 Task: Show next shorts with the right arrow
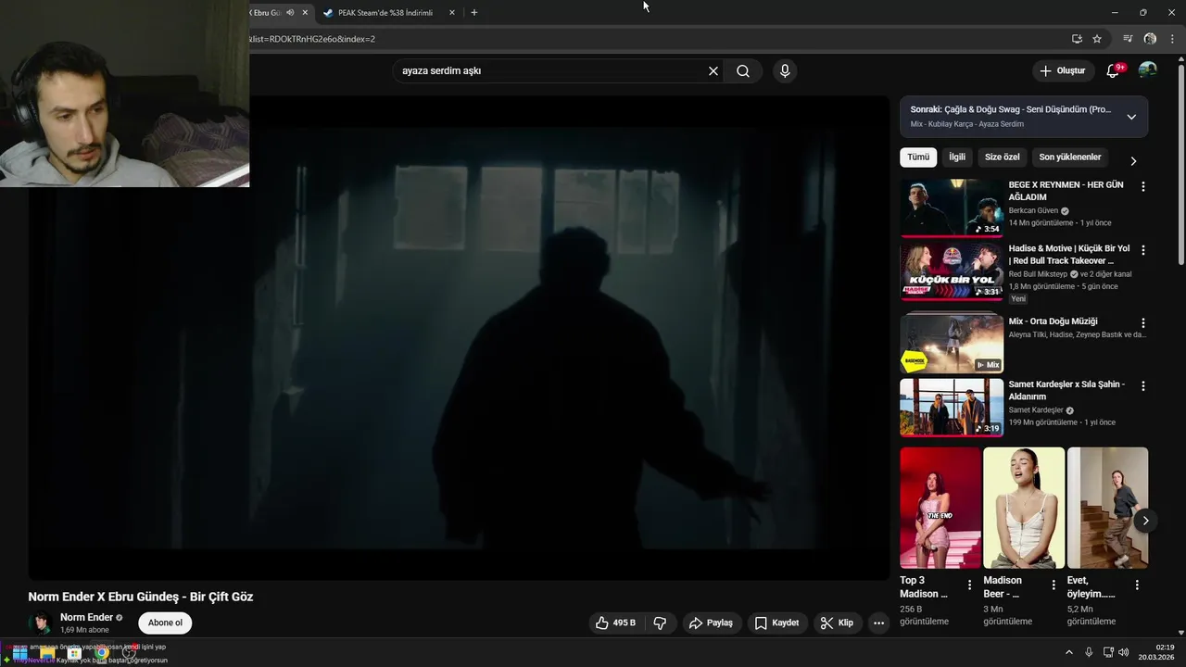tap(1145, 521)
